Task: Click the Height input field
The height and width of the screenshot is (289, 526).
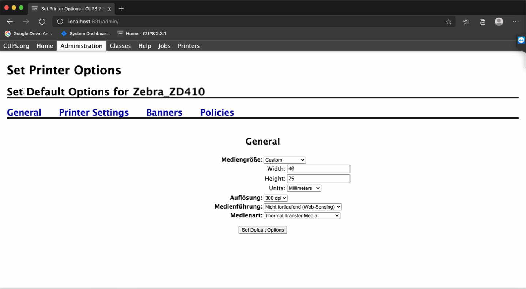Action: pos(318,179)
